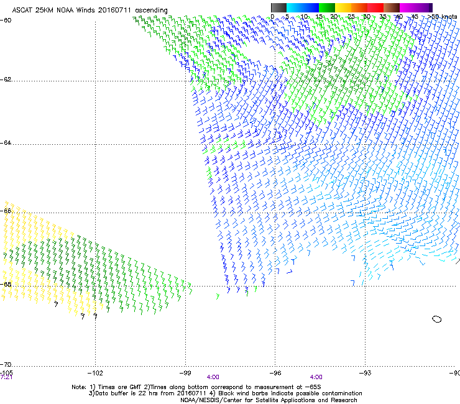This screenshot has height=404, width=460.
Task: Click the orange 25-30 knots color band
Action: [x=359, y=7]
